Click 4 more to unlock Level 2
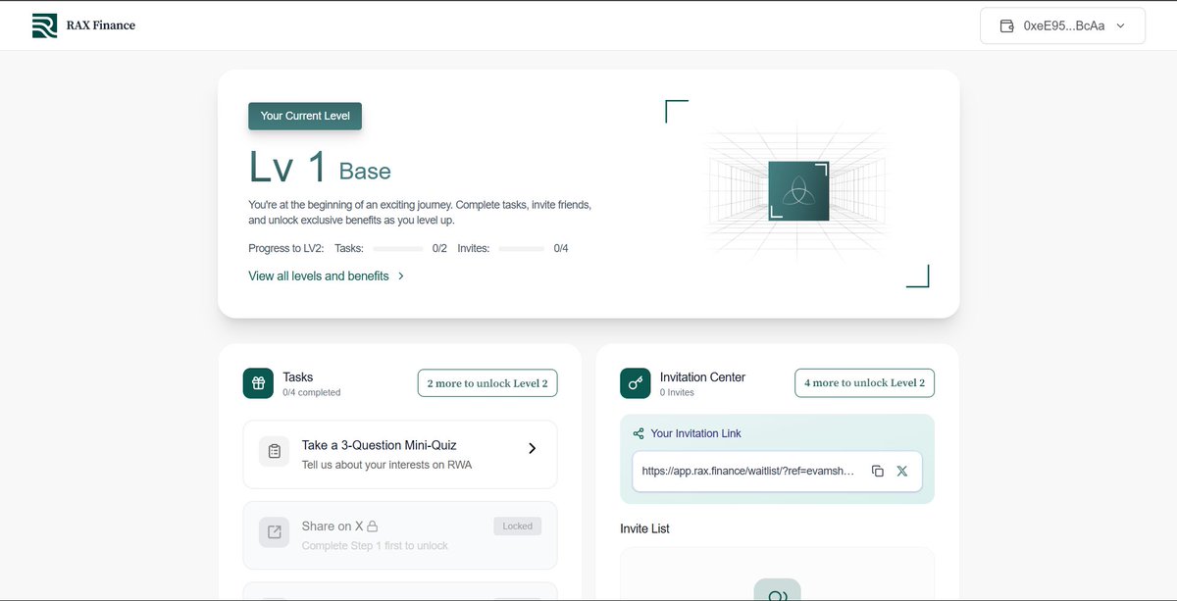This screenshot has width=1177, height=601. coord(864,383)
